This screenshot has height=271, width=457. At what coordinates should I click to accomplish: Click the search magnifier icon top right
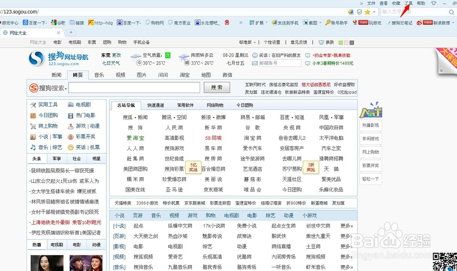pyautogui.click(x=451, y=12)
